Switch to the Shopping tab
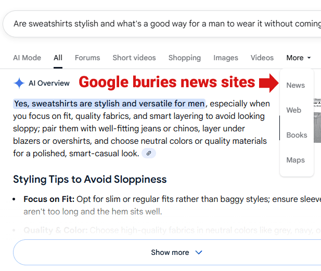 coord(185,58)
